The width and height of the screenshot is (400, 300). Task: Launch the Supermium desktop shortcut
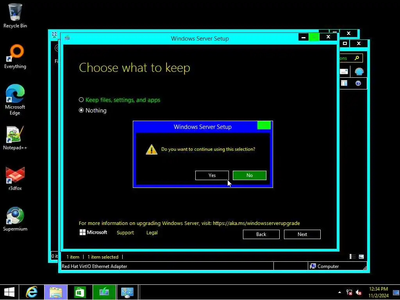(x=15, y=219)
